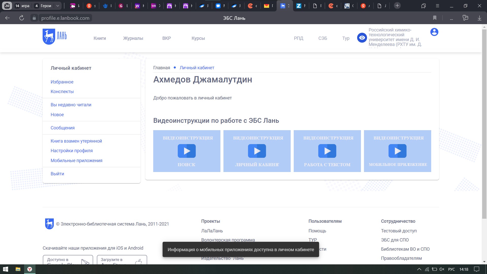The height and width of the screenshot is (274, 487).
Task: Open Мобильные приложения sidebar link
Action: tap(76, 161)
